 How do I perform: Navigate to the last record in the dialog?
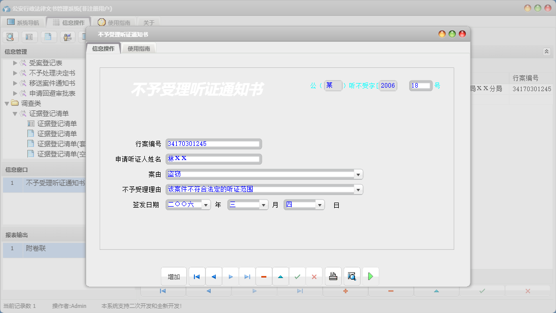(x=247, y=276)
